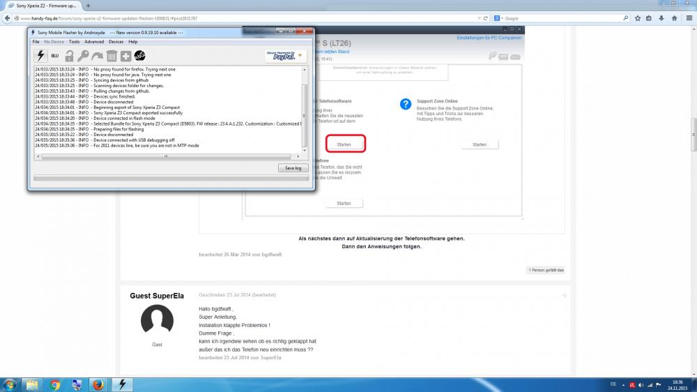Viewport: 697px width, 392px height.
Task: Click the Firefox downloads arrow icon
Action: [661, 18]
